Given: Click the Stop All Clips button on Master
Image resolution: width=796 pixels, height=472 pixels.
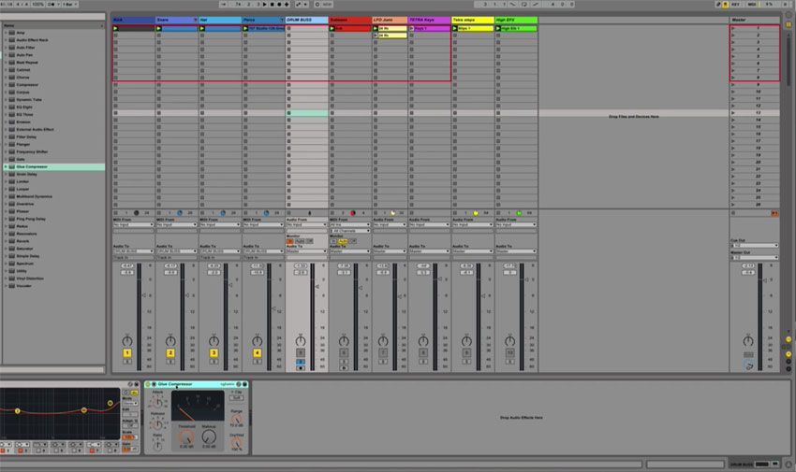Looking at the screenshot, I should (x=733, y=213).
